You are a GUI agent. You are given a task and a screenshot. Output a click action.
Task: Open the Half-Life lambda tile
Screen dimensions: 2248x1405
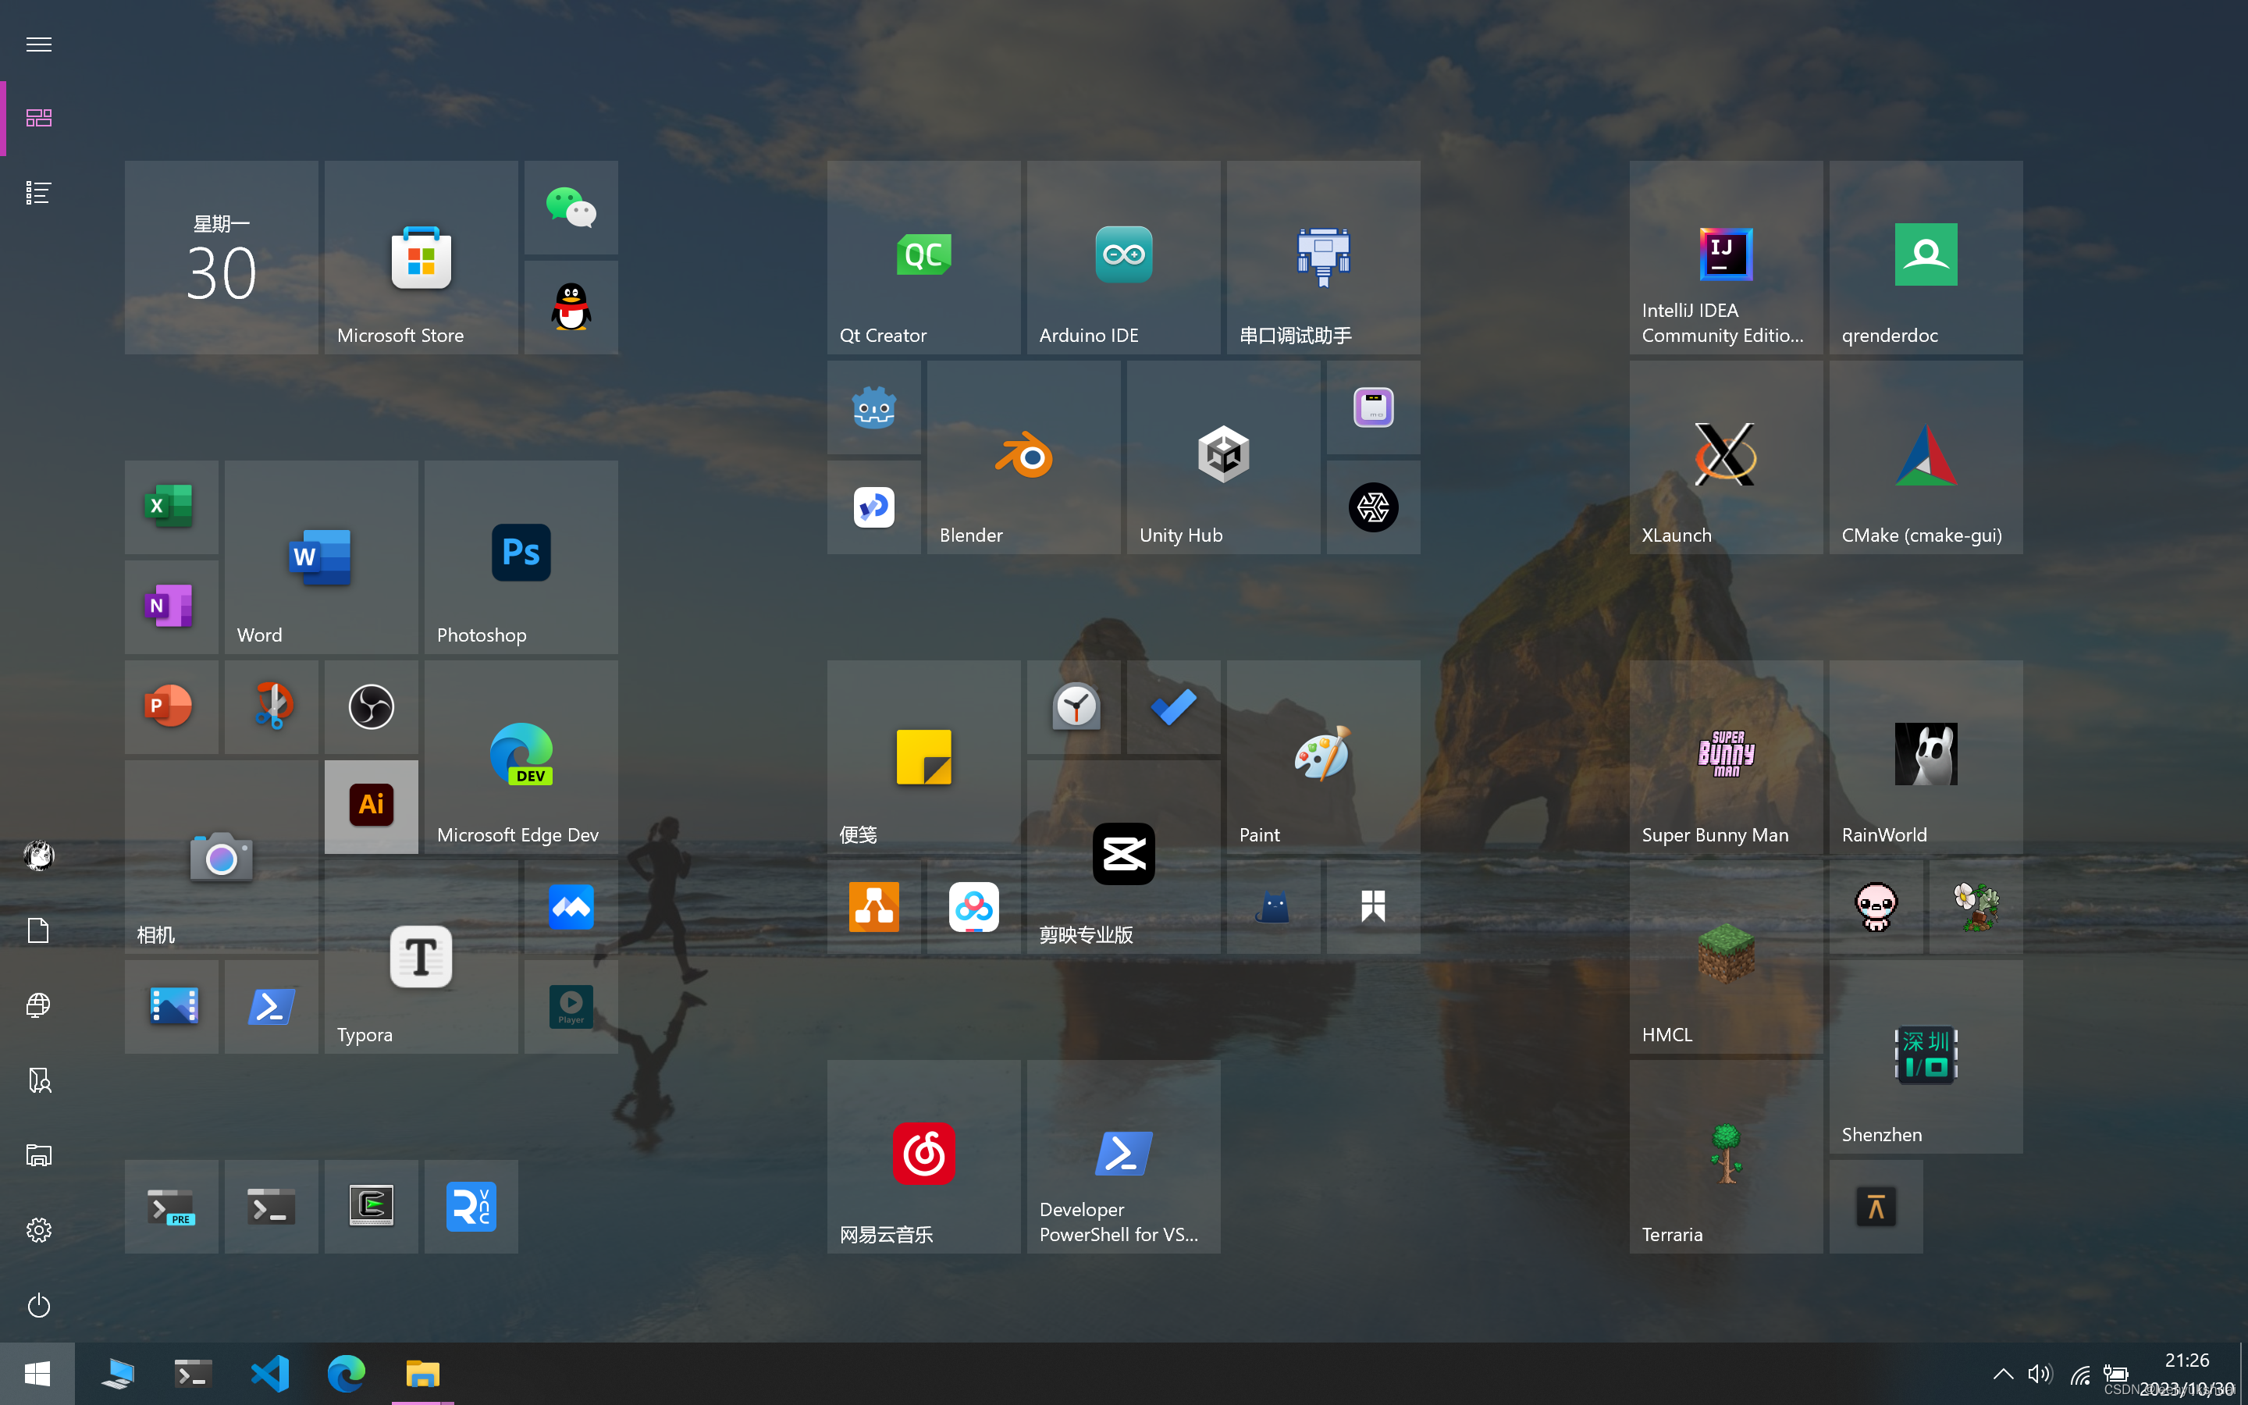tap(1876, 1206)
